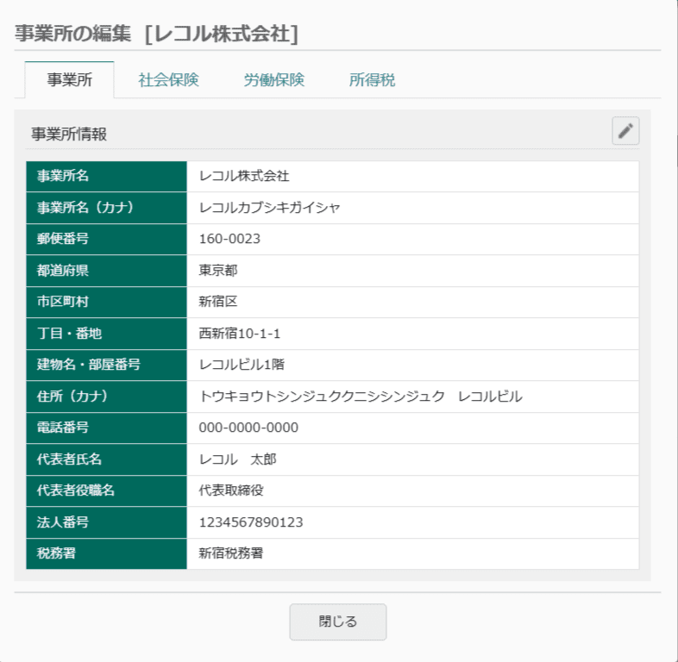This screenshot has width=678, height=662.
Task: Click the address value 西新宿10-1-1
Action: coord(240,334)
